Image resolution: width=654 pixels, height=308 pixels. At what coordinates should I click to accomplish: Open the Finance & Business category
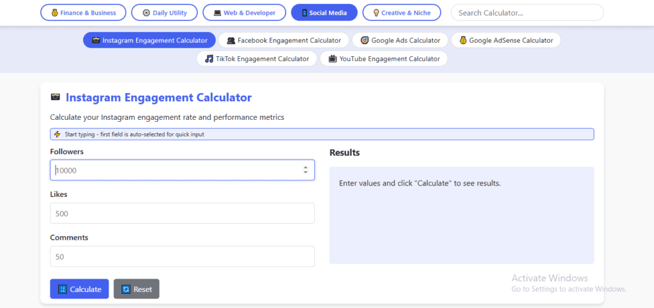click(83, 13)
